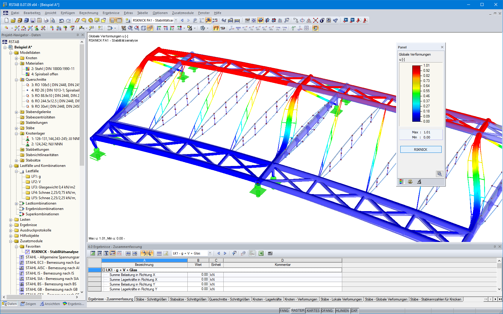This screenshot has width=503, height=314.
Task: Click the results table vertical scrollbar
Action: (499, 275)
